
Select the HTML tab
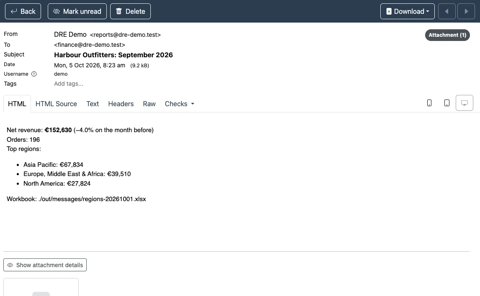point(17,104)
